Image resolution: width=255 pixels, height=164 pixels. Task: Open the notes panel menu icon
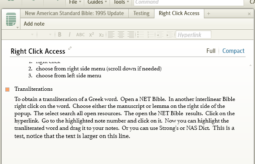[11, 20]
